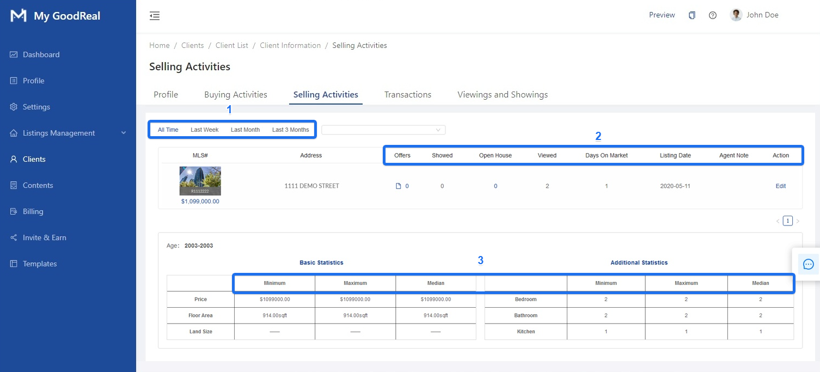The height and width of the screenshot is (372, 820).
Task: Open the Viewings and Showings tab
Action: tap(502, 95)
